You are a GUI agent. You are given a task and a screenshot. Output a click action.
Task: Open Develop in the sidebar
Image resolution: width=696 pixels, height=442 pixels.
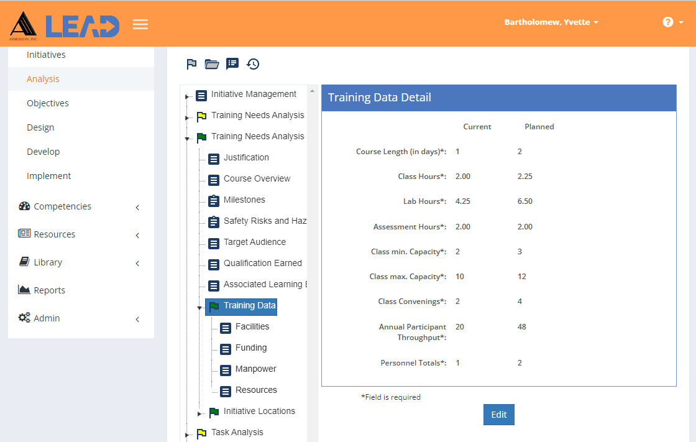pos(43,152)
